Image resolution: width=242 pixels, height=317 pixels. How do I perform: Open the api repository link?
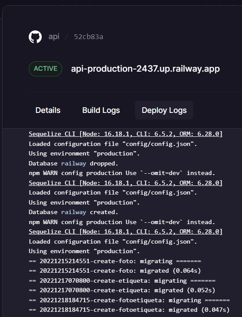pos(54,36)
